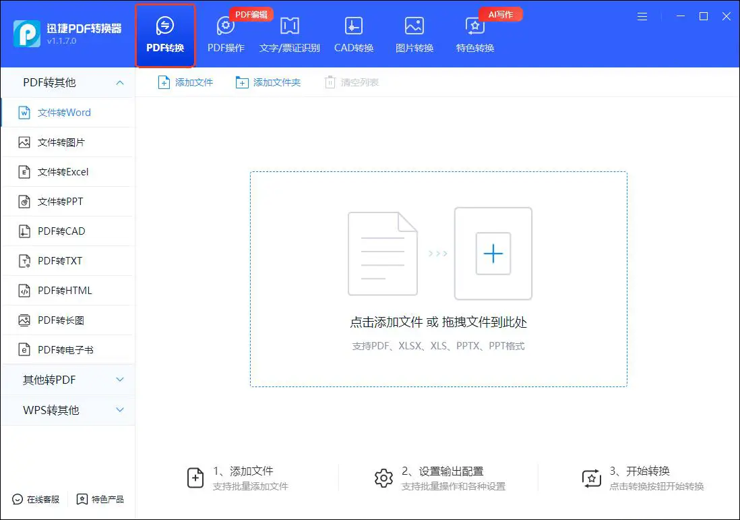
Task: Click the drag-and-drop file area
Action: [437, 279]
